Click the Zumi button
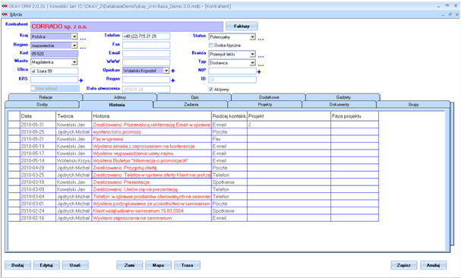The height and width of the screenshot is (278, 461). (x=130, y=265)
